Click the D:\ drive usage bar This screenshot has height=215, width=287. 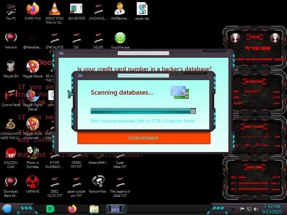(x=242, y=177)
